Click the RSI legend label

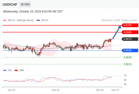click(10, 70)
